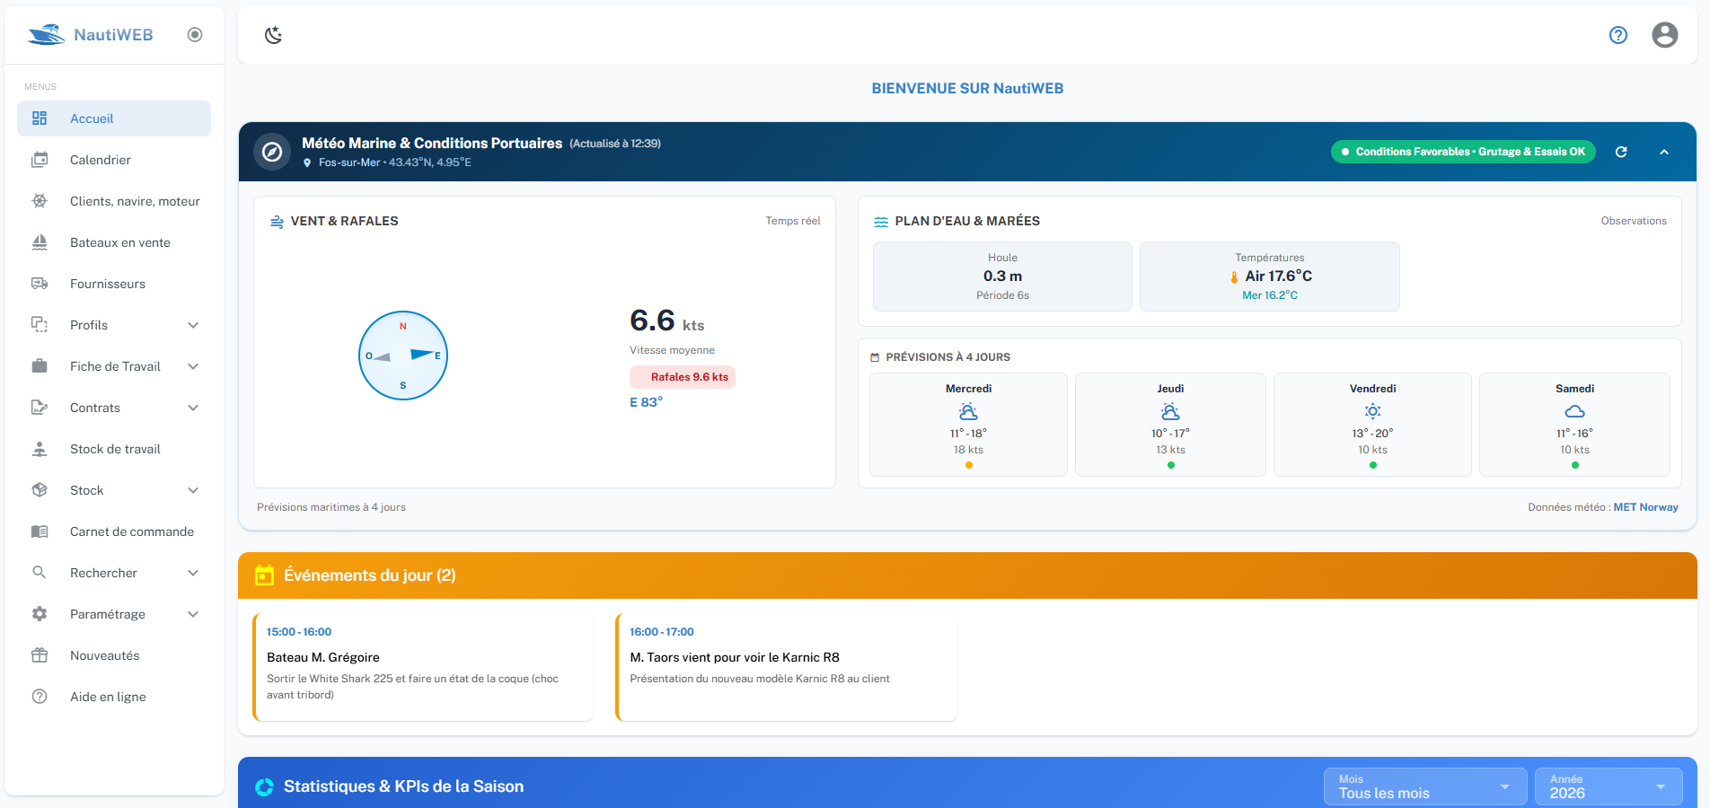The width and height of the screenshot is (1710, 808).
Task: Select Vendredi forecast card
Action: tap(1372, 425)
